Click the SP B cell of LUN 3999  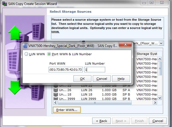coord(126,99)
